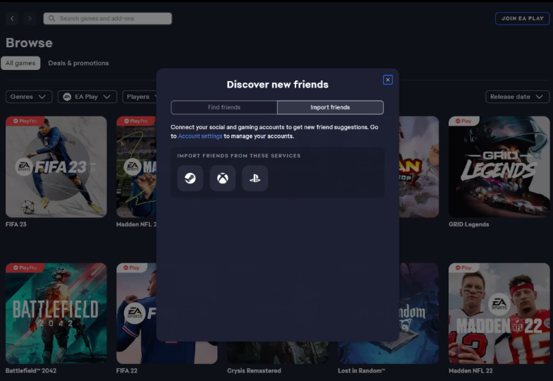Open the FIFA 22 game cover
This screenshot has height=381, width=553.
click(x=137, y=313)
